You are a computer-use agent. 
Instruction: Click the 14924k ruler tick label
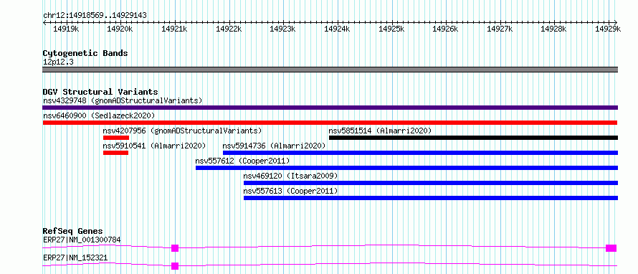(x=337, y=29)
